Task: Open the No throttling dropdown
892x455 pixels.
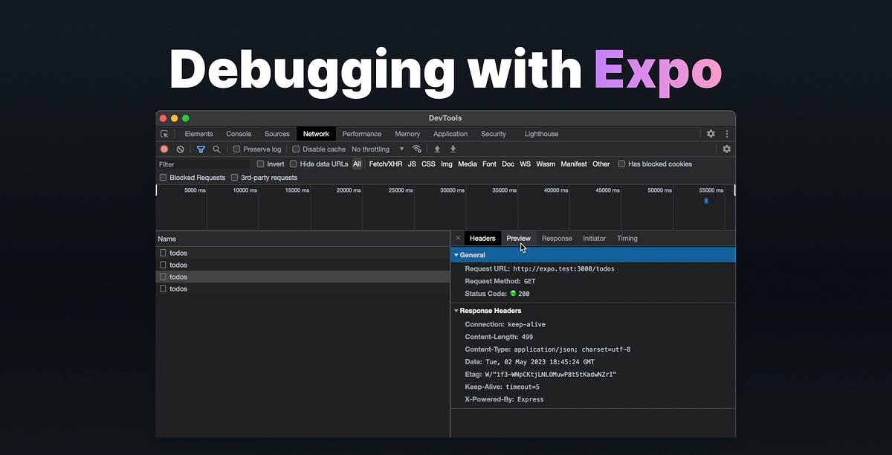Action: click(372, 149)
